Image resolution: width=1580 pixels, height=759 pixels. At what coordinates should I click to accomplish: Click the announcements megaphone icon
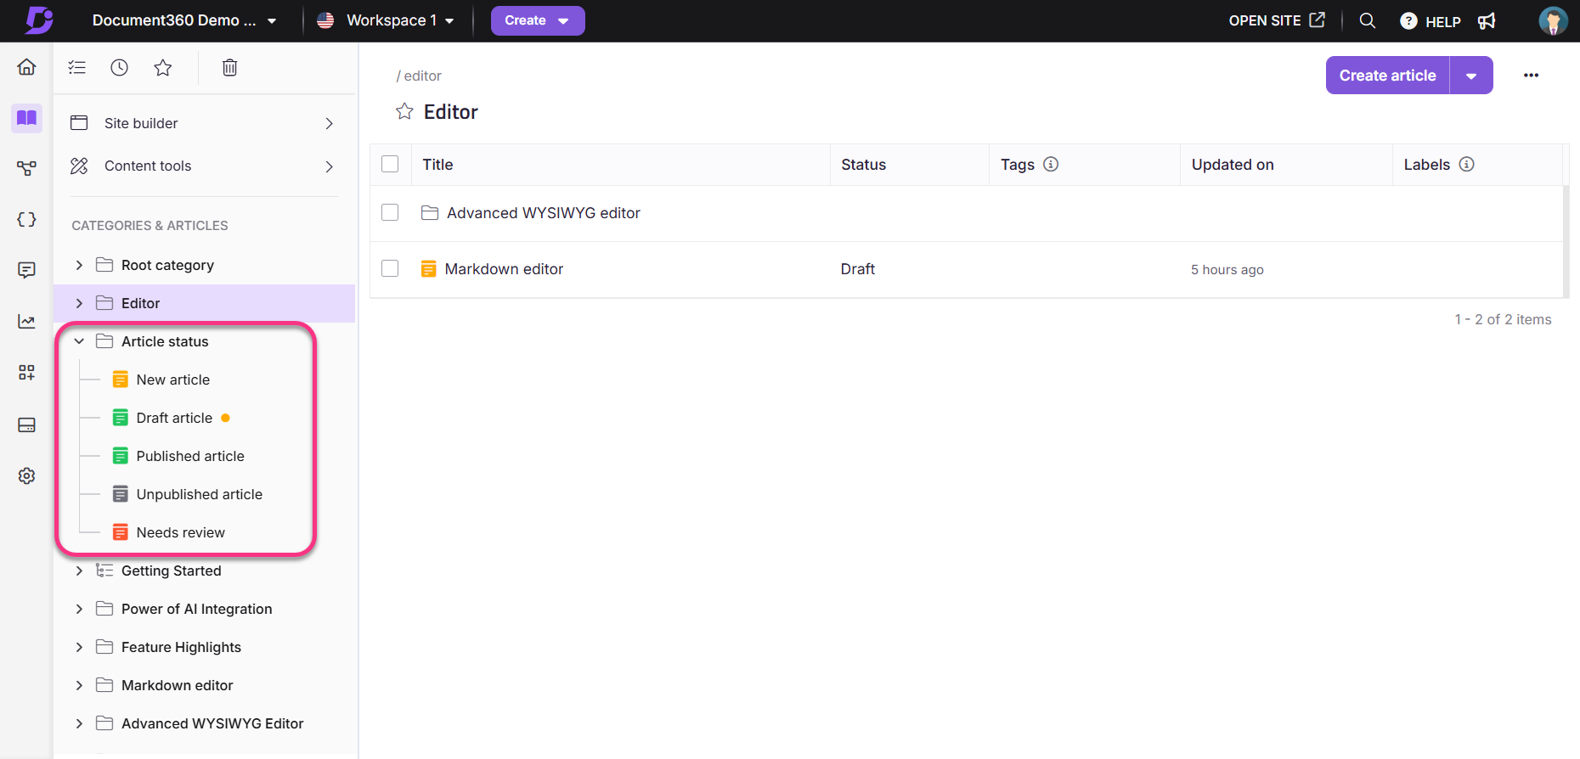tap(1487, 20)
